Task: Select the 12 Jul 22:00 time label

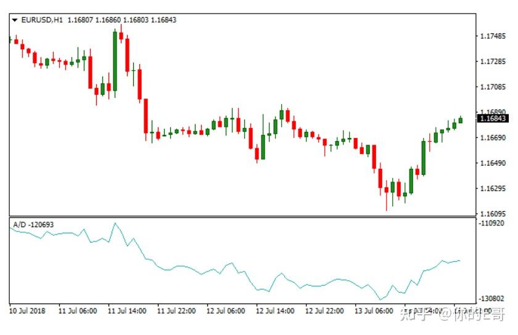Action: coord(324,311)
